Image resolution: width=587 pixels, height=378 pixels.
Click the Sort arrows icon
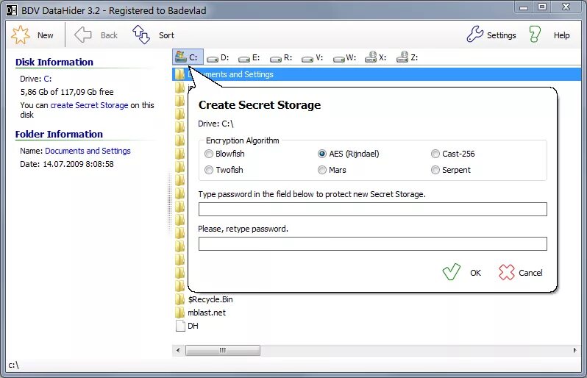point(141,35)
